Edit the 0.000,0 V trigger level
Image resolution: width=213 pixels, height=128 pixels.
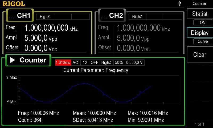tap(134, 62)
